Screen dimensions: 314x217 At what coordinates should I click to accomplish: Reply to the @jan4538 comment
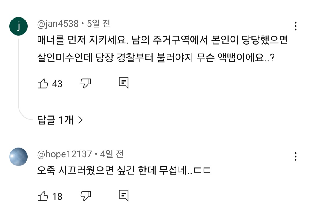[124, 83]
